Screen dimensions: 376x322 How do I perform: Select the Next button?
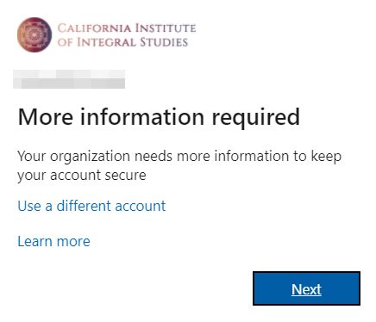[306, 288]
